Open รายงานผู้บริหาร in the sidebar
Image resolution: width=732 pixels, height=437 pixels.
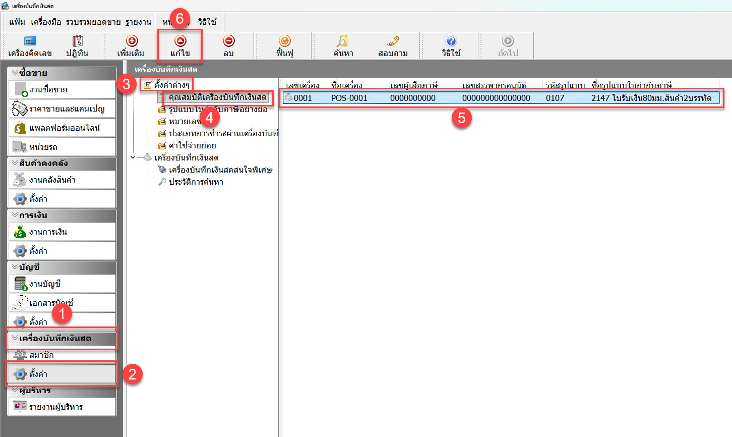point(55,407)
